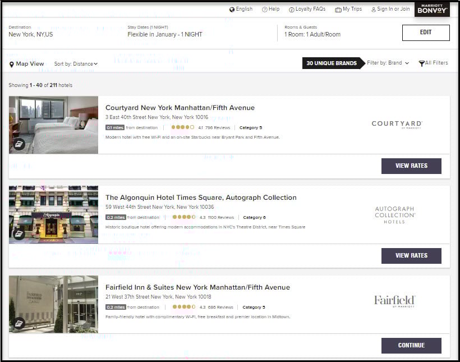Click the Loyalty FAQs info icon

(x=292, y=10)
